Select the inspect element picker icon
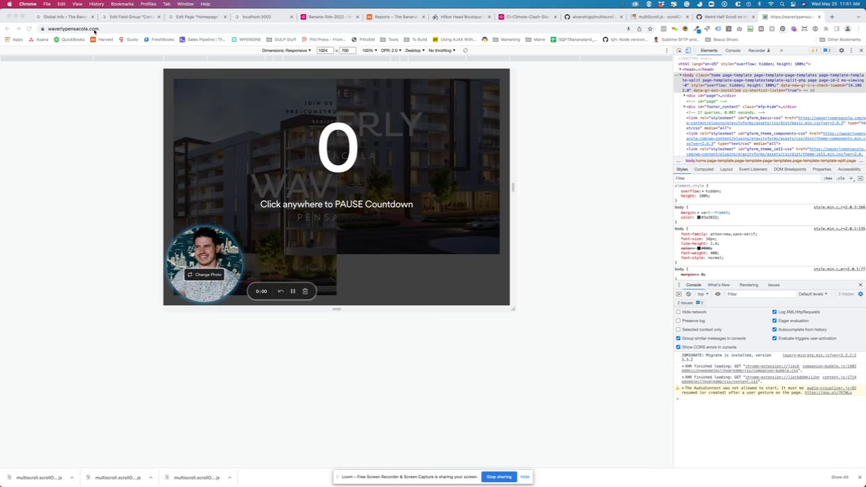 tap(679, 51)
